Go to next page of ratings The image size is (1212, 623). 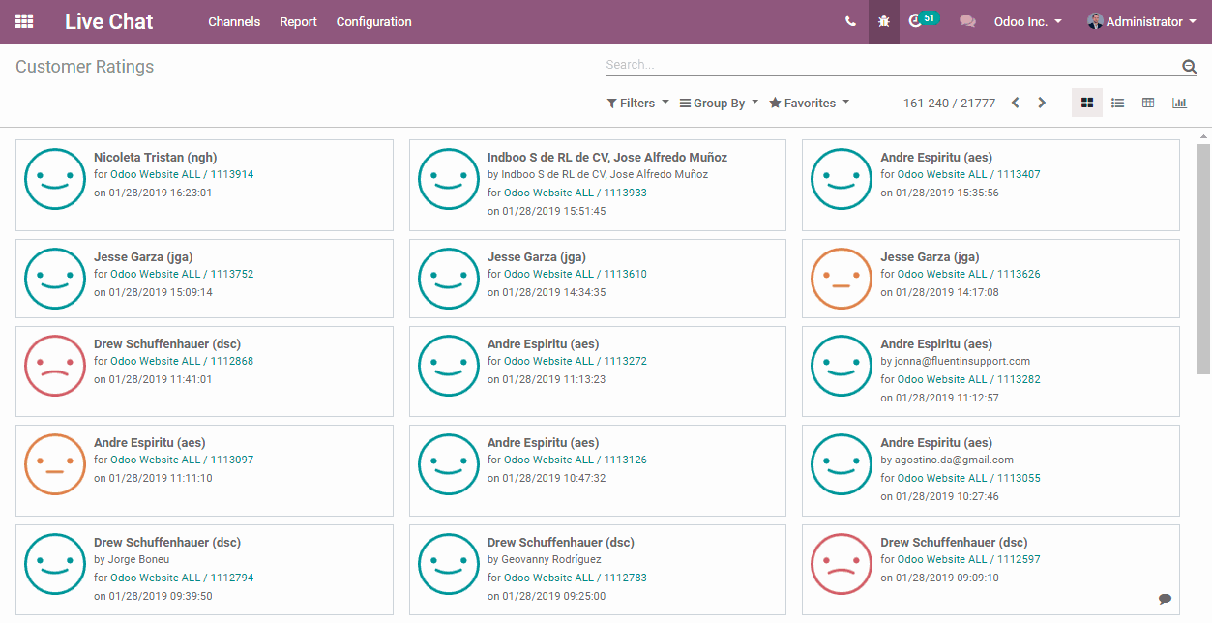click(1042, 103)
